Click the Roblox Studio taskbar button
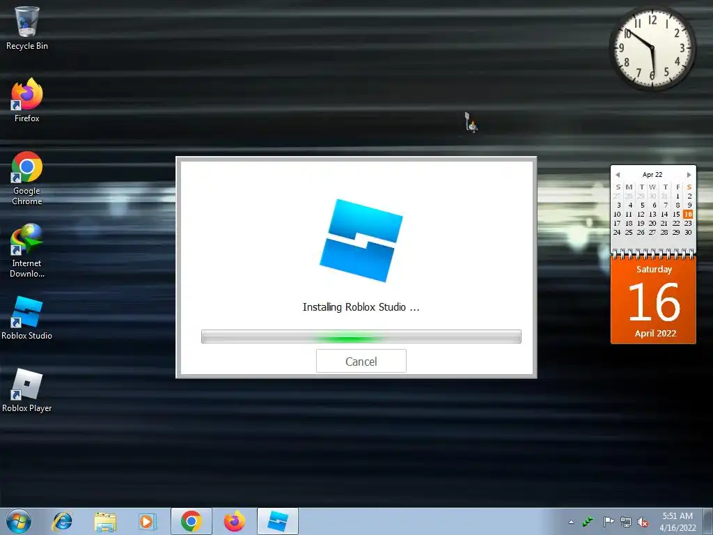Screen dimensions: 713x535 [278, 521]
